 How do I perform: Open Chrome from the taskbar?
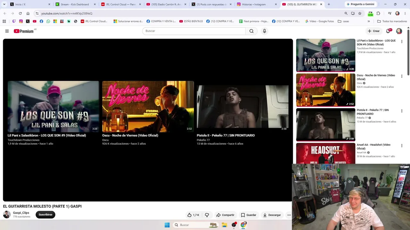tap(243, 225)
